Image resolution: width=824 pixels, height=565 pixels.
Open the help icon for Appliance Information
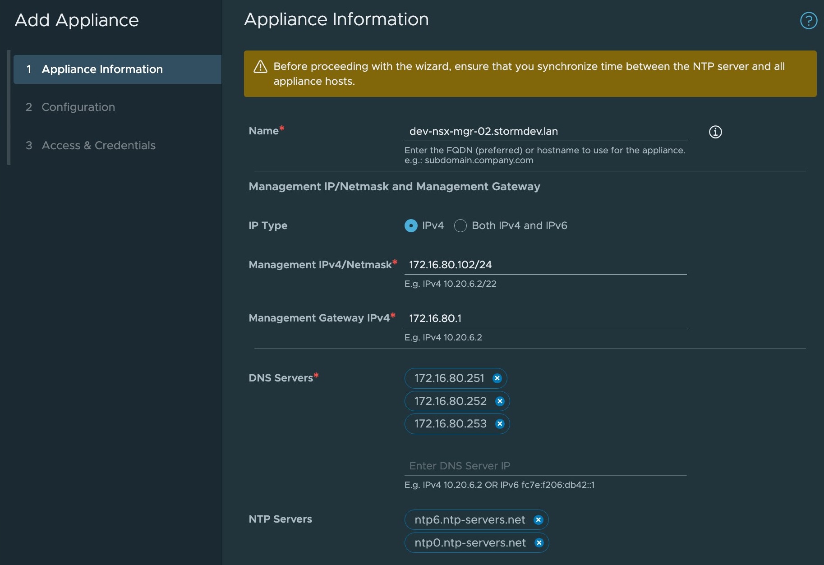point(808,20)
